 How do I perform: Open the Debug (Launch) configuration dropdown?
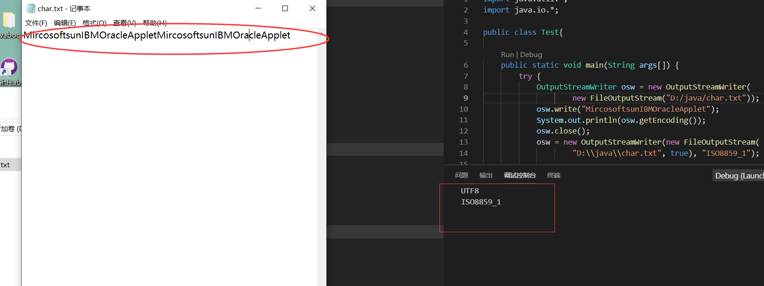(738, 176)
